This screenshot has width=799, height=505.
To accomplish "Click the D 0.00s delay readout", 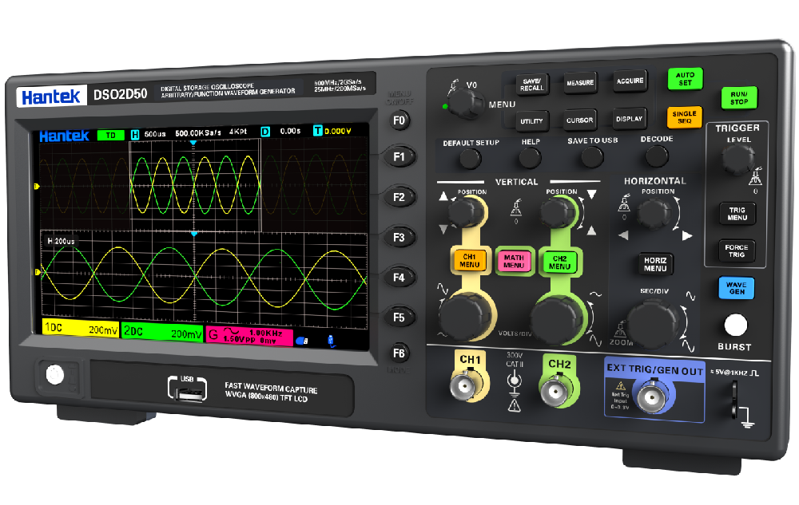I will (280, 132).
